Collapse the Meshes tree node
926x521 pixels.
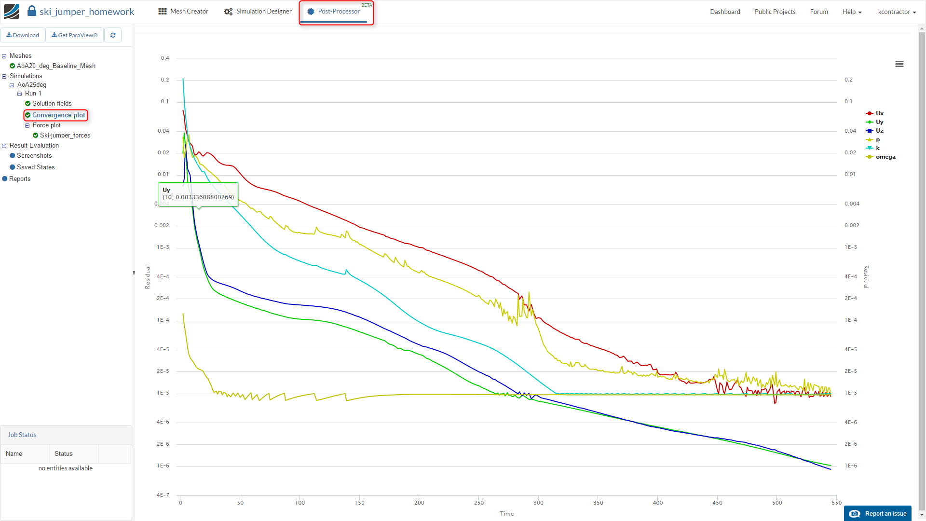[4, 56]
